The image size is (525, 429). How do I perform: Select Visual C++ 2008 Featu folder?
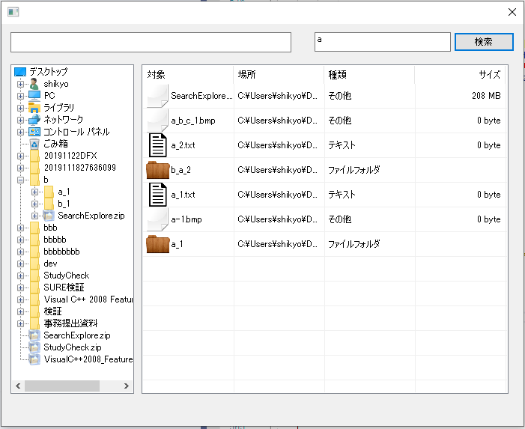click(x=88, y=299)
